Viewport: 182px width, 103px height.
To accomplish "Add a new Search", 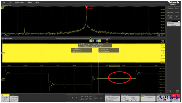I will (177, 13).
